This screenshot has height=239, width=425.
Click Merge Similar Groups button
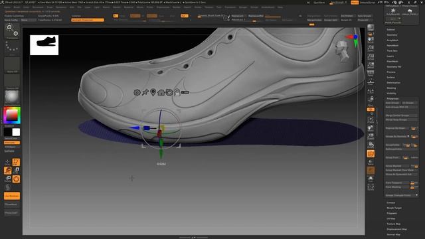coord(401,116)
